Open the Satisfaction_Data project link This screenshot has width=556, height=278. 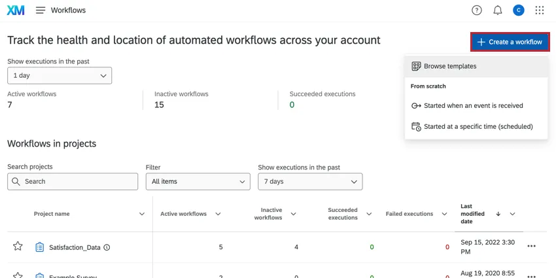(x=75, y=247)
